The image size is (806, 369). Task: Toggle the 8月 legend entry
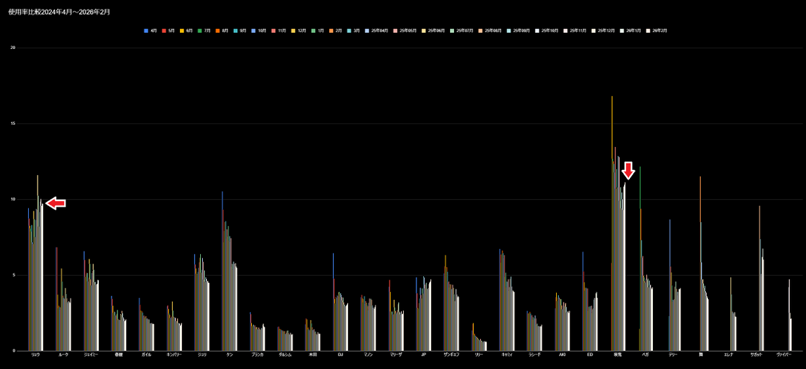point(222,31)
